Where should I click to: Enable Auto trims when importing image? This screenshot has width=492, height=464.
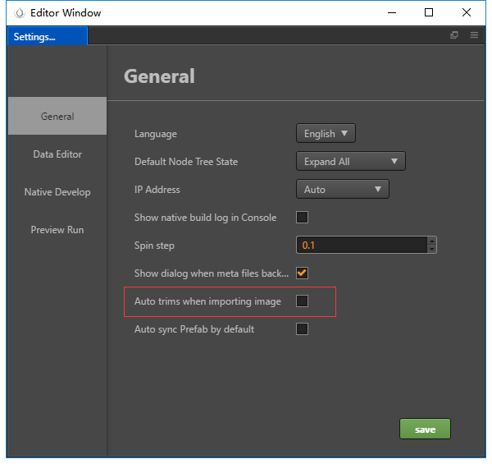tap(302, 301)
